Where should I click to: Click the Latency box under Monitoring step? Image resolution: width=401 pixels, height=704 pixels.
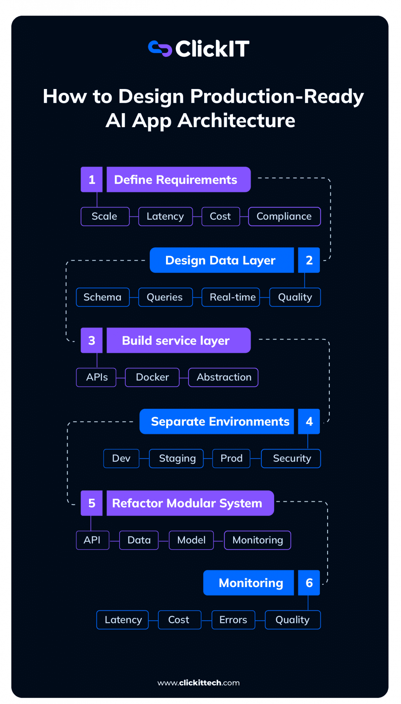[122, 620]
